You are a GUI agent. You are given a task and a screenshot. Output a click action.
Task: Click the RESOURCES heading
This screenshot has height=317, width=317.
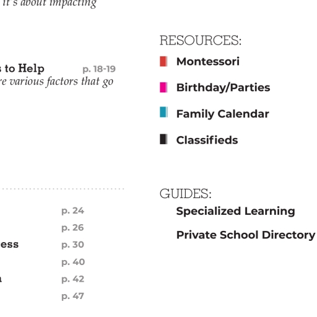pyautogui.click(x=201, y=40)
